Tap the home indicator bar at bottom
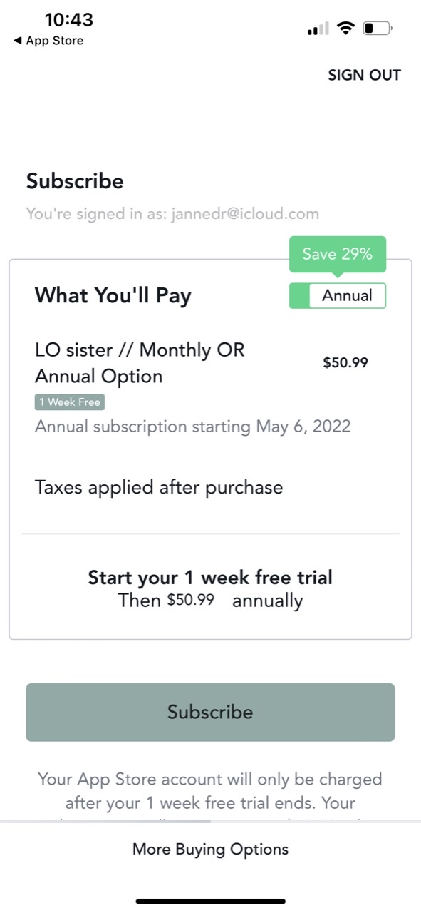The width and height of the screenshot is (421, 913). click(210, 901)
